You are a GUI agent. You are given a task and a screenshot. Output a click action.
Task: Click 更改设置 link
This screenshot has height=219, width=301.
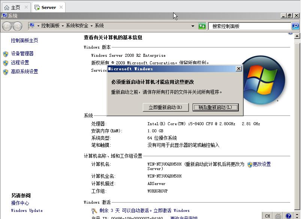262,164
